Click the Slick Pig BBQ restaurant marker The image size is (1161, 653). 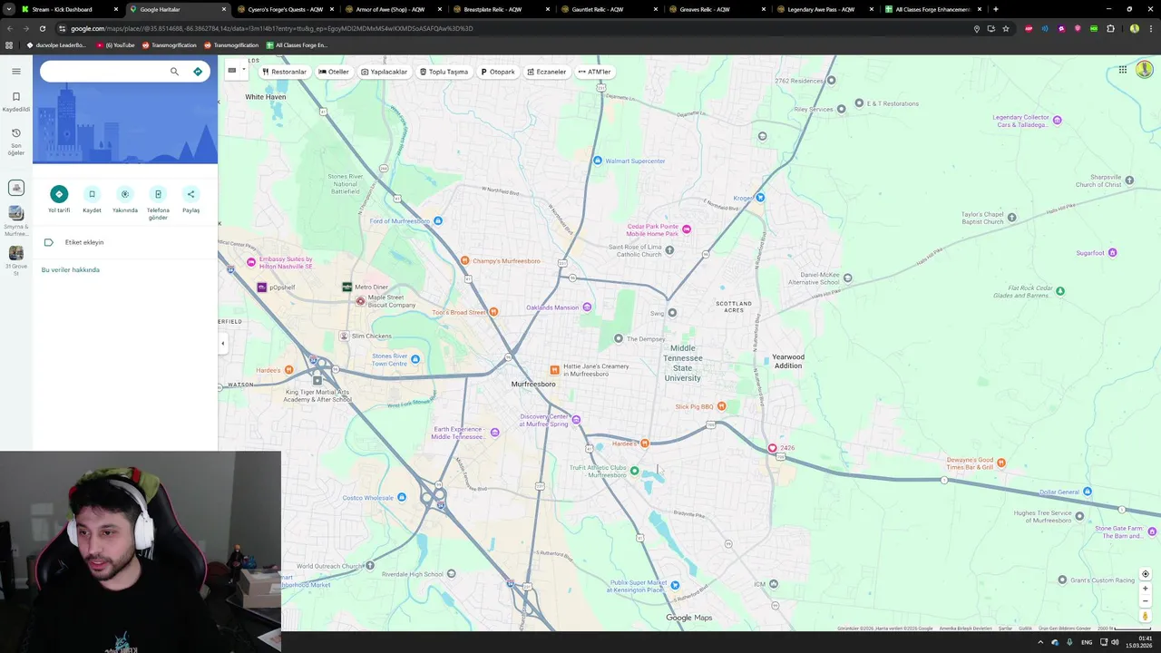722,405
